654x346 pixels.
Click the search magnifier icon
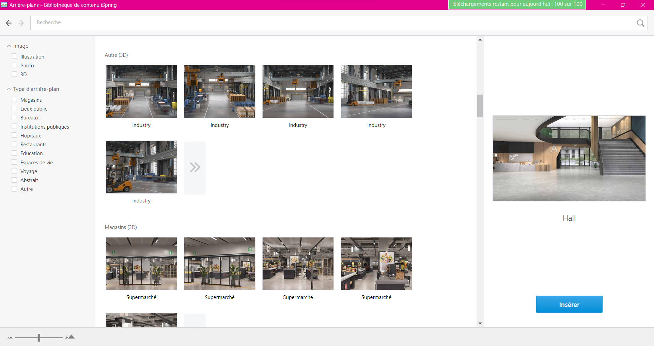640,23
